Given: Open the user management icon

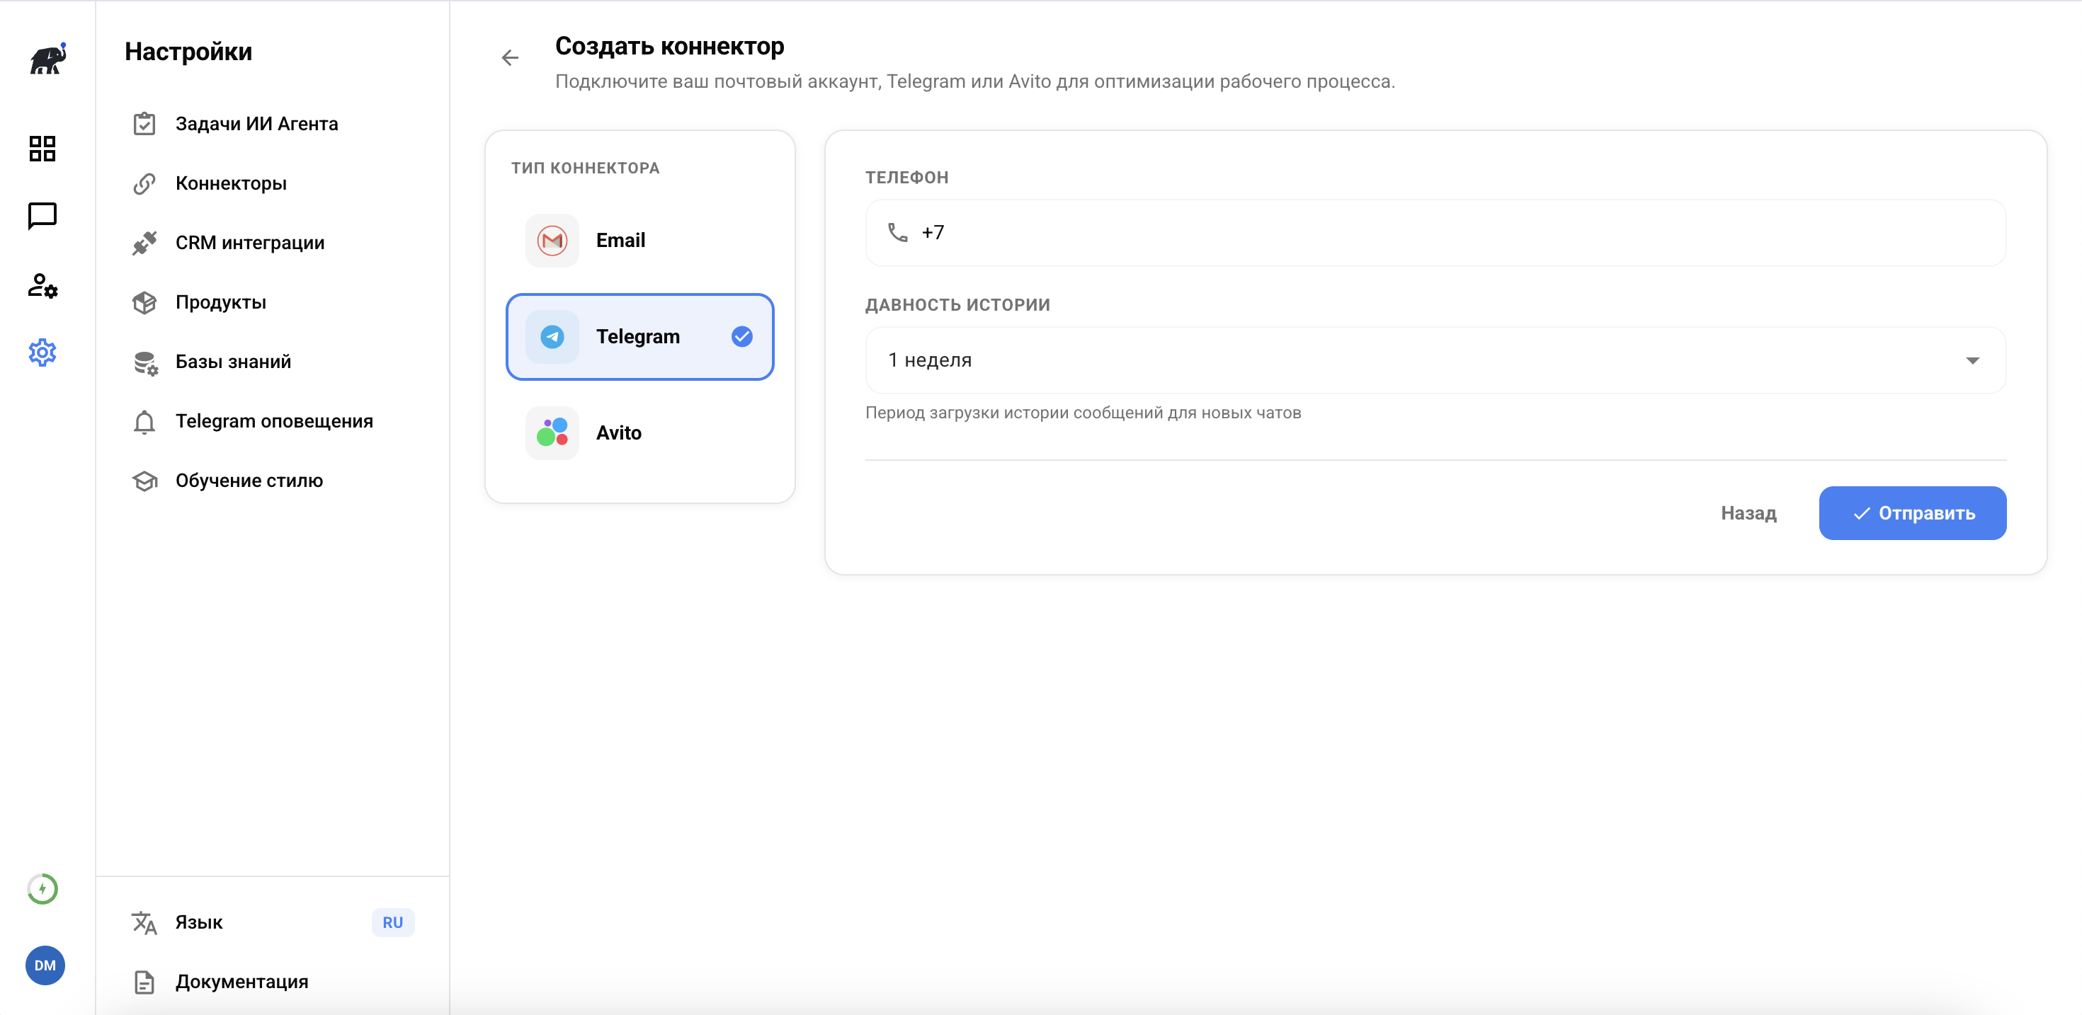Looking at the screenshot, I should (x=42, y=285).
